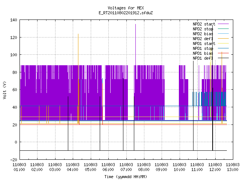
Task: Click the black vertical spike before 07:00
Action: (123, 114)
